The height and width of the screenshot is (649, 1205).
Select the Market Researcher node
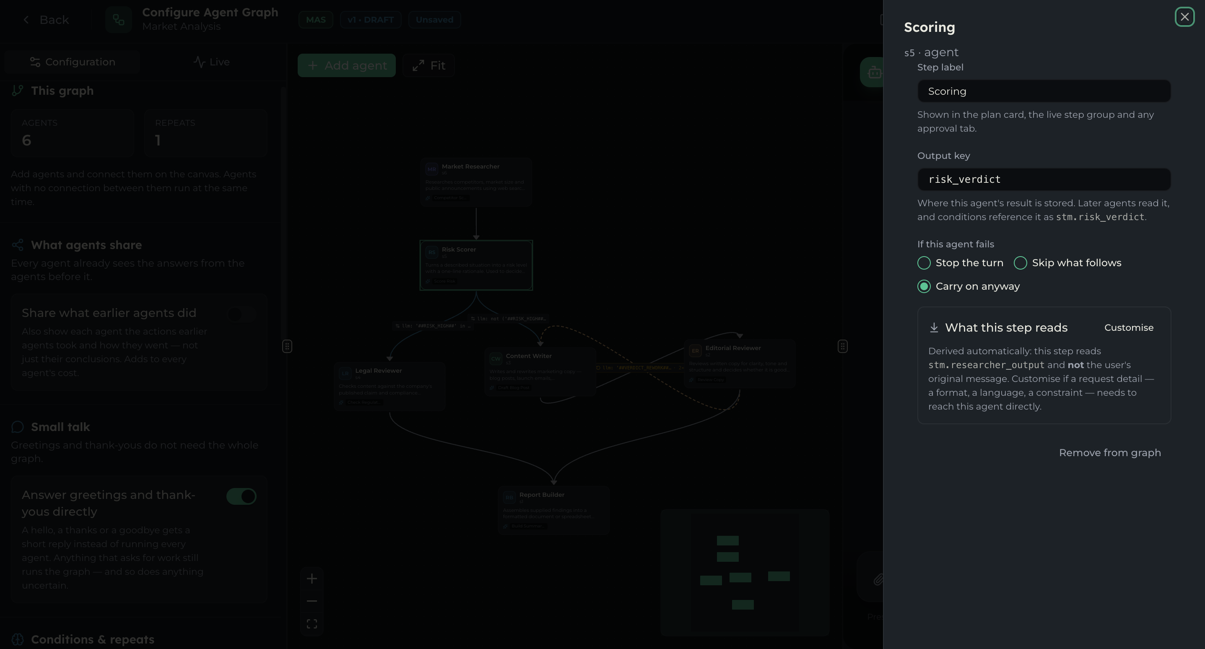[x=476, y=182]
